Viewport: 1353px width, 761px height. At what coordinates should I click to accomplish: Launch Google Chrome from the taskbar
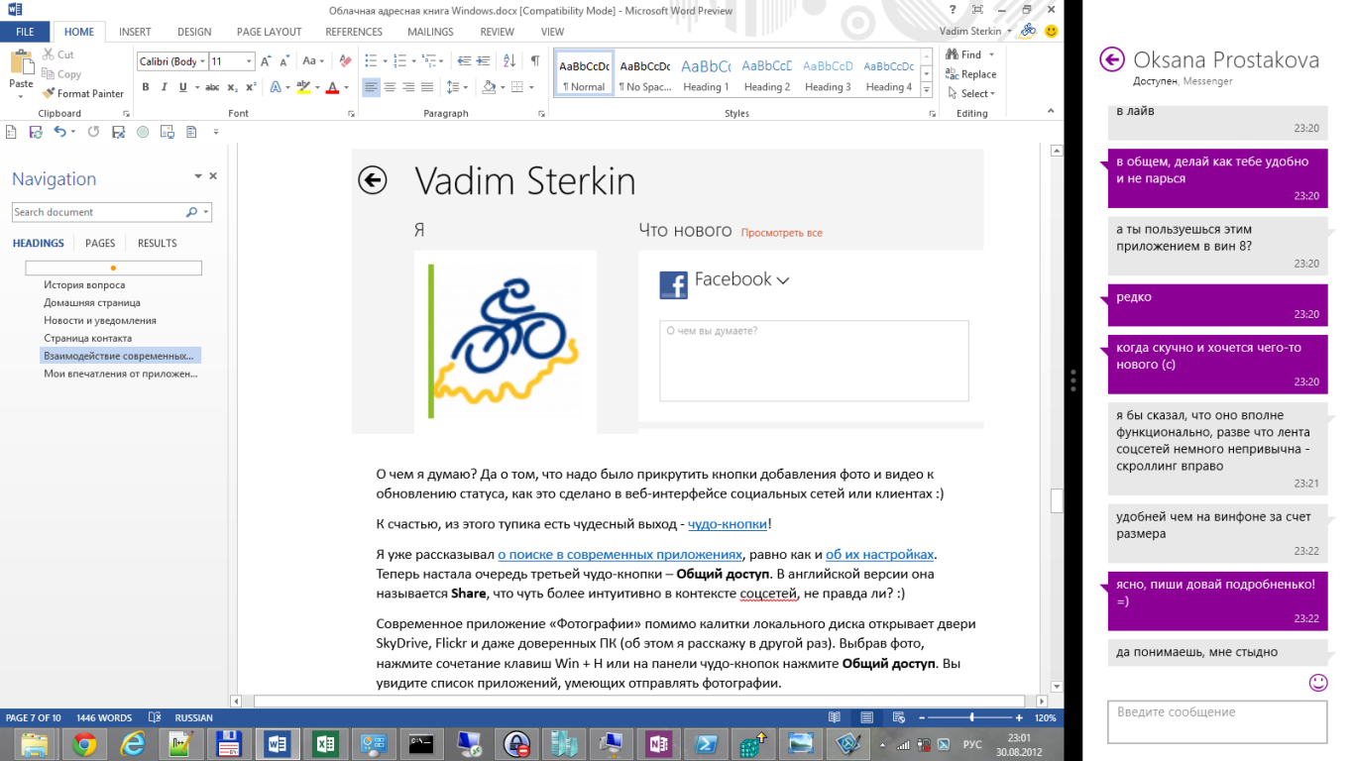point(84,743)
